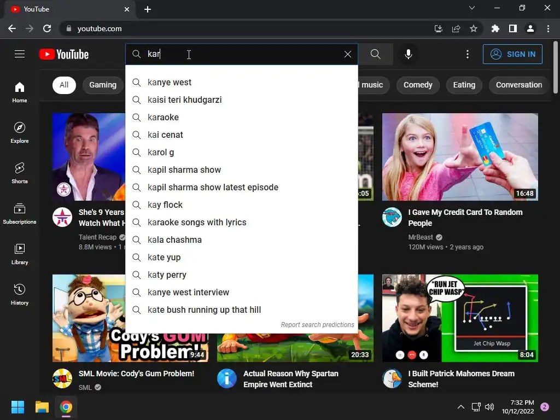Open the Chrome extensions puzzle icon
The height and width of the screenshot is (420, 560).
495,28
